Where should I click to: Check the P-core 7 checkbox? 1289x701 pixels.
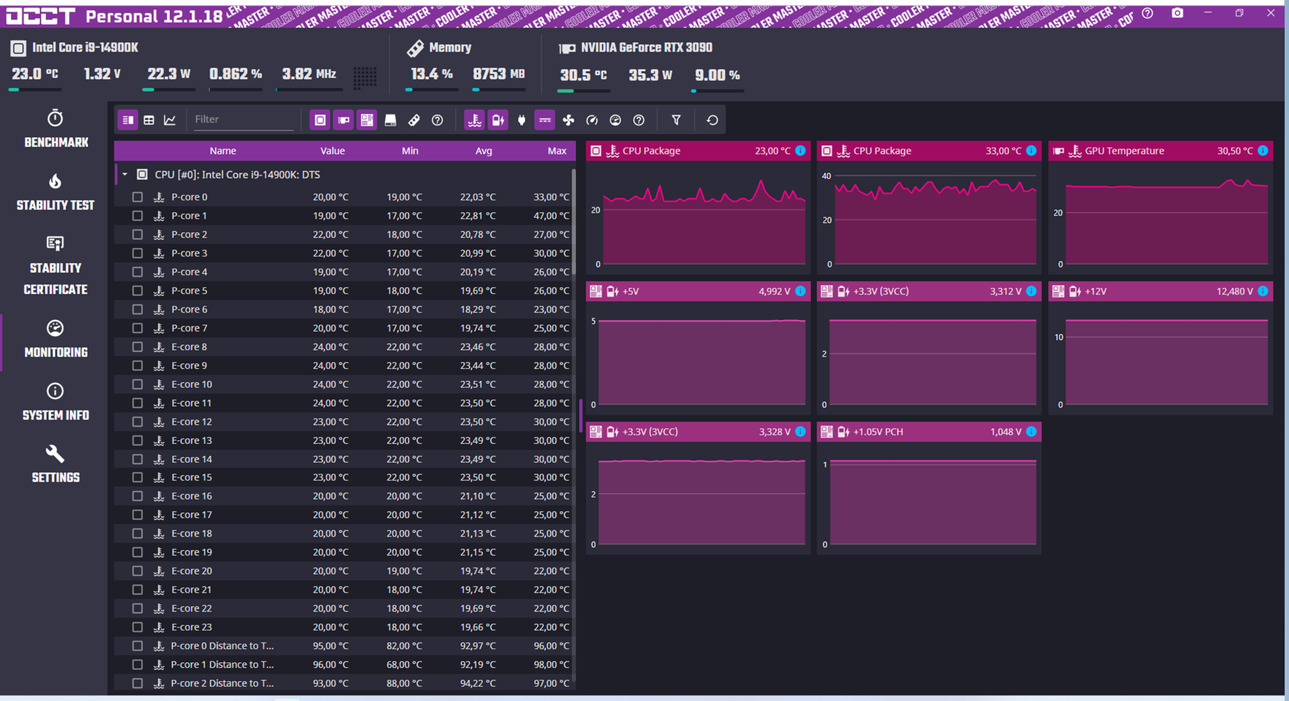click(138, 328)
